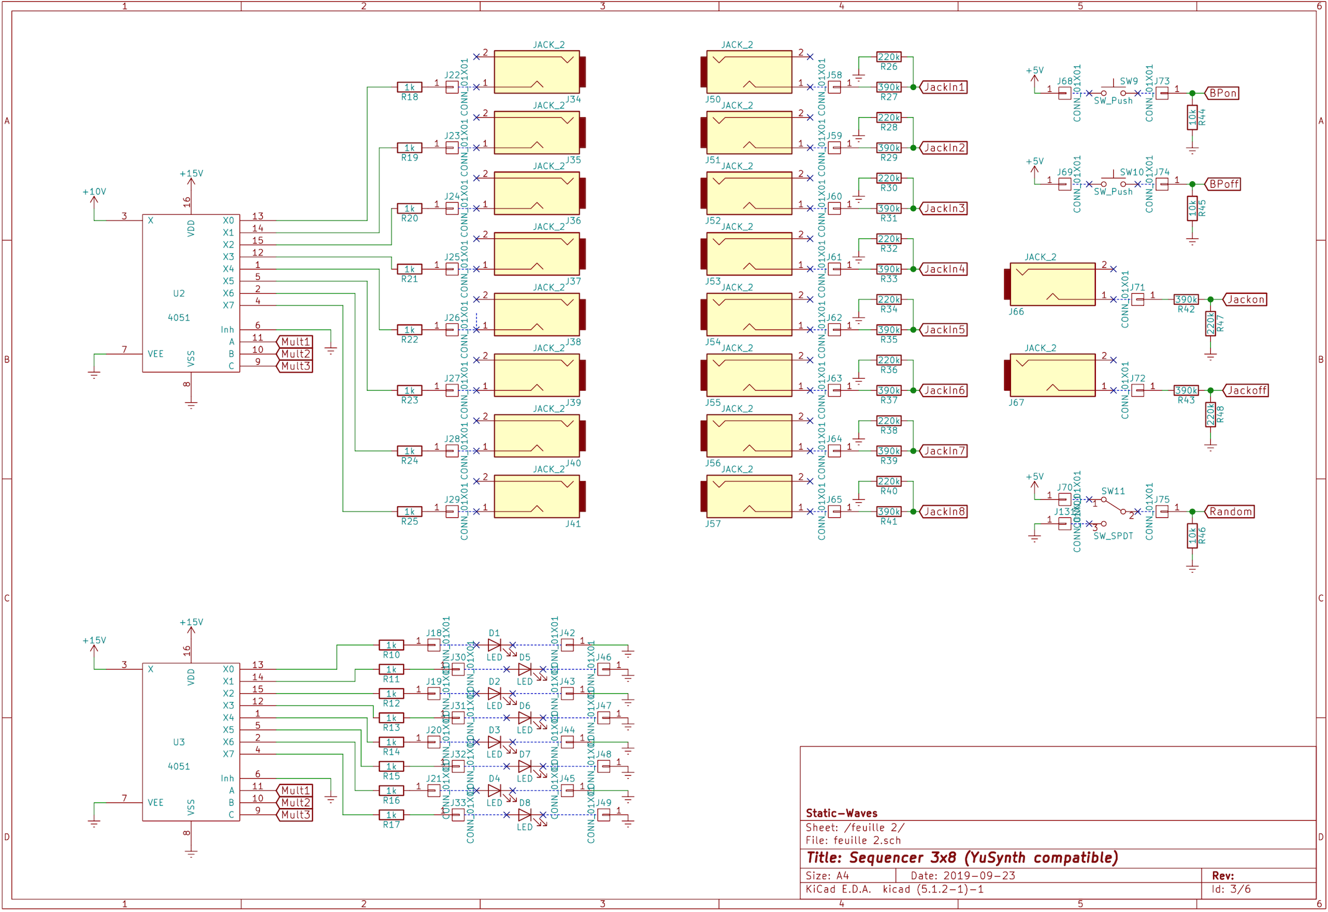Select the Jackoff output label
Screen dimensions: 1328x912
pyautogui.click(x=1246, y=390)
